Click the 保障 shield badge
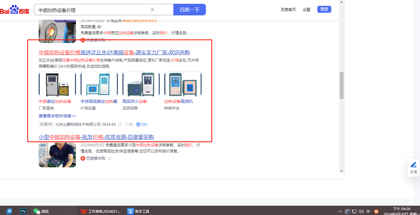This screenshot has width=420, height=215. coord(143,124)
